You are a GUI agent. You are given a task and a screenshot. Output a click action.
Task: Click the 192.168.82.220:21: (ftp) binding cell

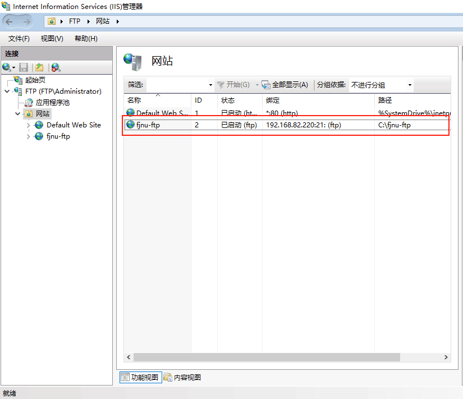[x=303, y=125]
